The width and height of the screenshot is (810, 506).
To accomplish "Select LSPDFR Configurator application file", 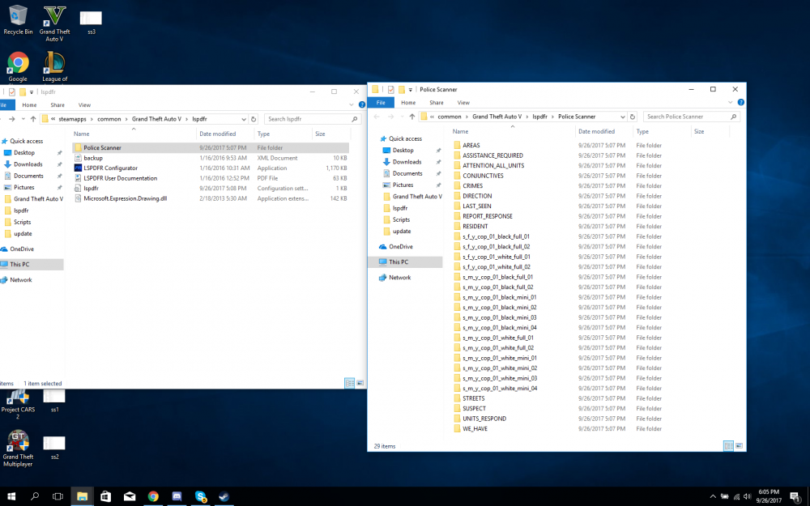I will [110, 168].
